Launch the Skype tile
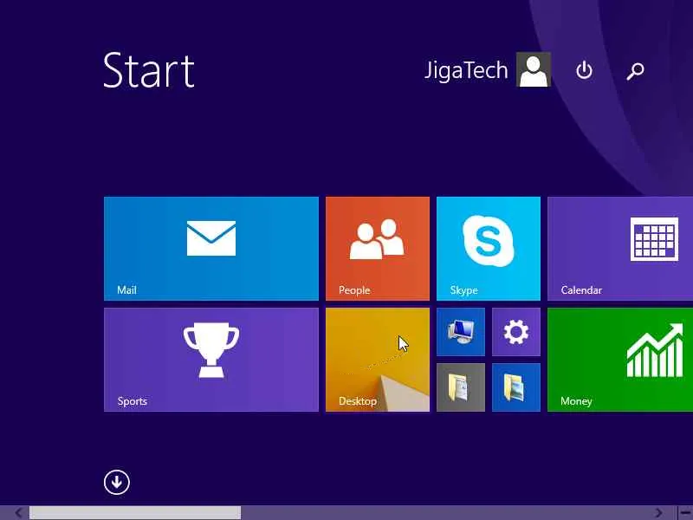This screenshot has width=693, height=520. pyautogui.click(x=489, y=249)
